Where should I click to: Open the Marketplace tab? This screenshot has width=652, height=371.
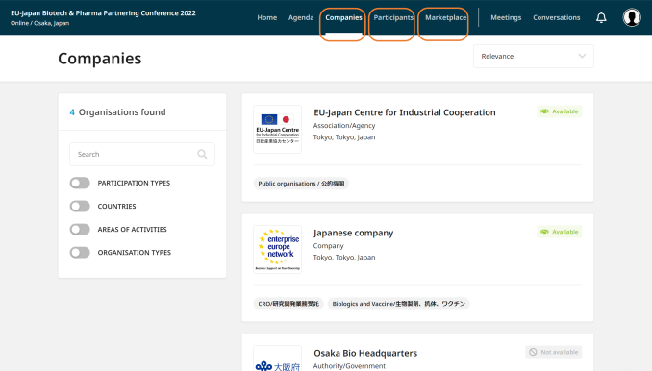point(446,18)
